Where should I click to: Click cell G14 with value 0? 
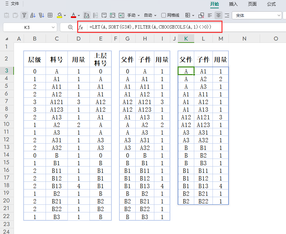click(127, 155)
